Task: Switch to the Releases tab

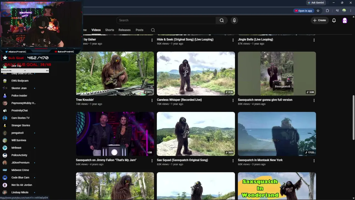Action: [125, 30]
